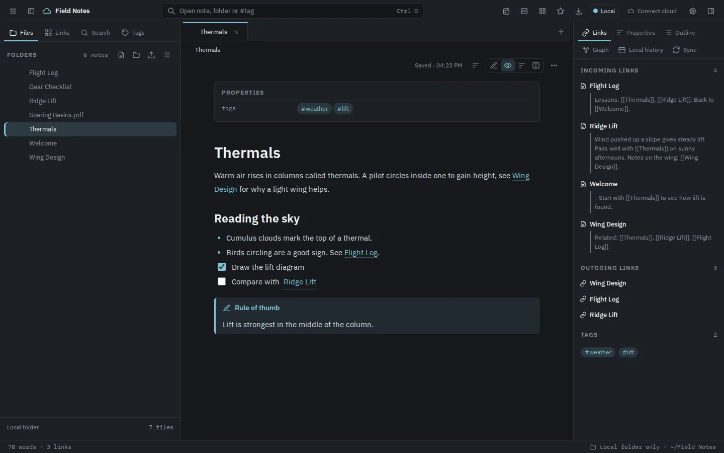
Task: Toggle the right sidebar panel icon
Action: 711,11
